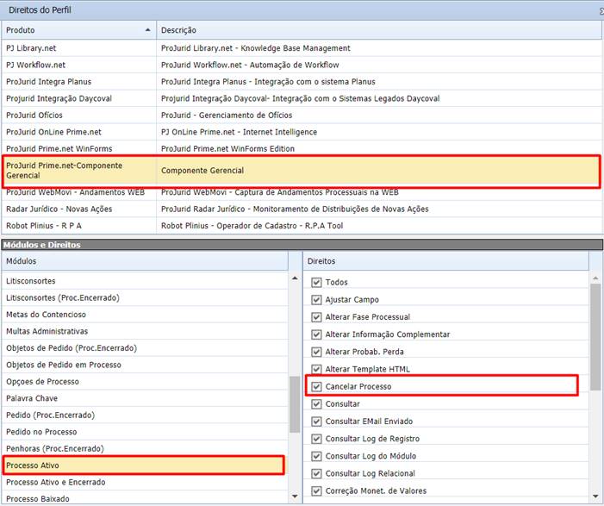Toggle Alterar Probab. Perda checkbox
604x506 pixels.
316,352
